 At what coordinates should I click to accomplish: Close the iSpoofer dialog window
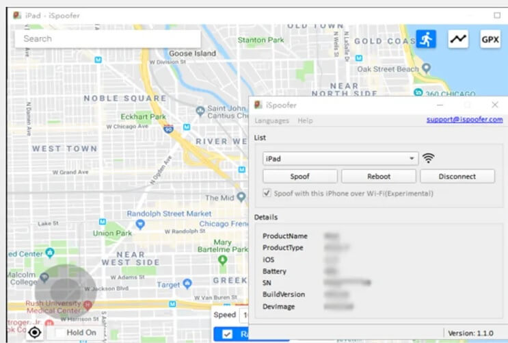(495, 105)
